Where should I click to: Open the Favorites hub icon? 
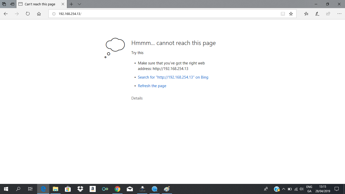coord(306,14)
